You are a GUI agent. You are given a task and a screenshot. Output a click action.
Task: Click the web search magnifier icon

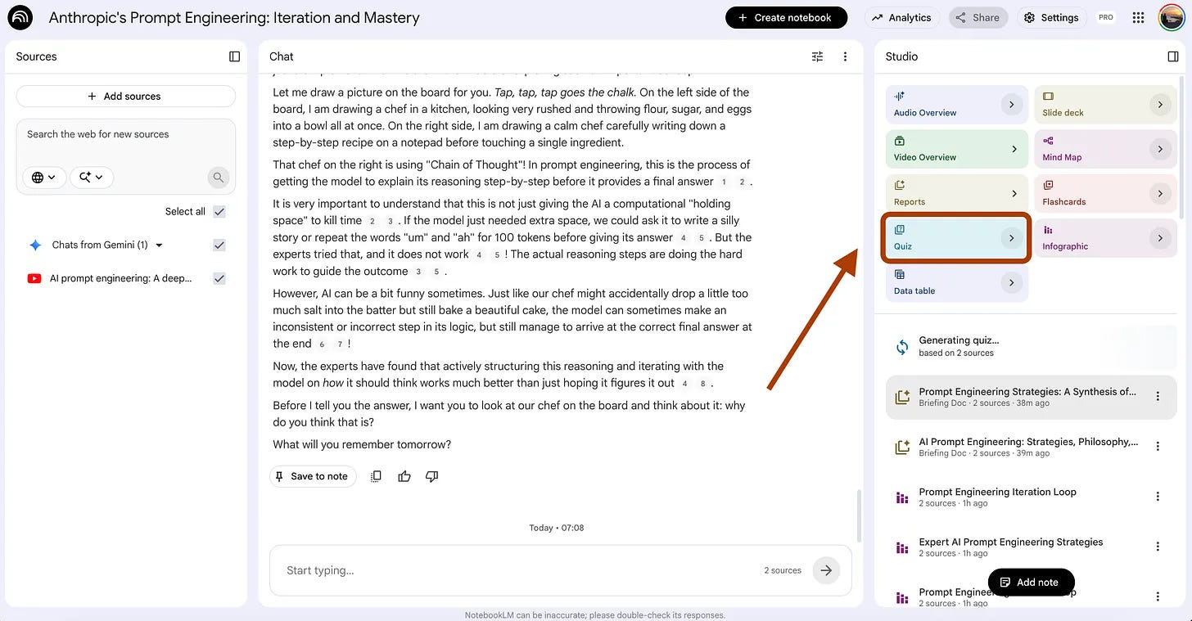(x=218, y=177)
